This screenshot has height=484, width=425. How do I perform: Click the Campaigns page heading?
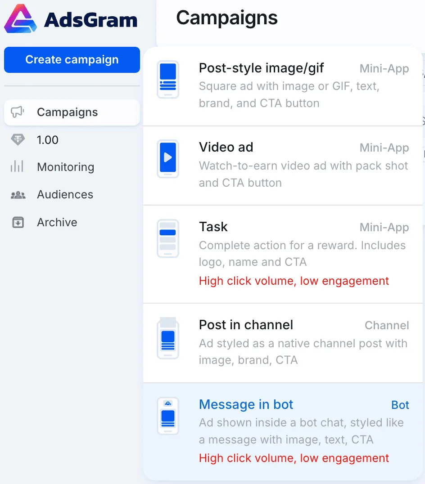coord(227,18)
